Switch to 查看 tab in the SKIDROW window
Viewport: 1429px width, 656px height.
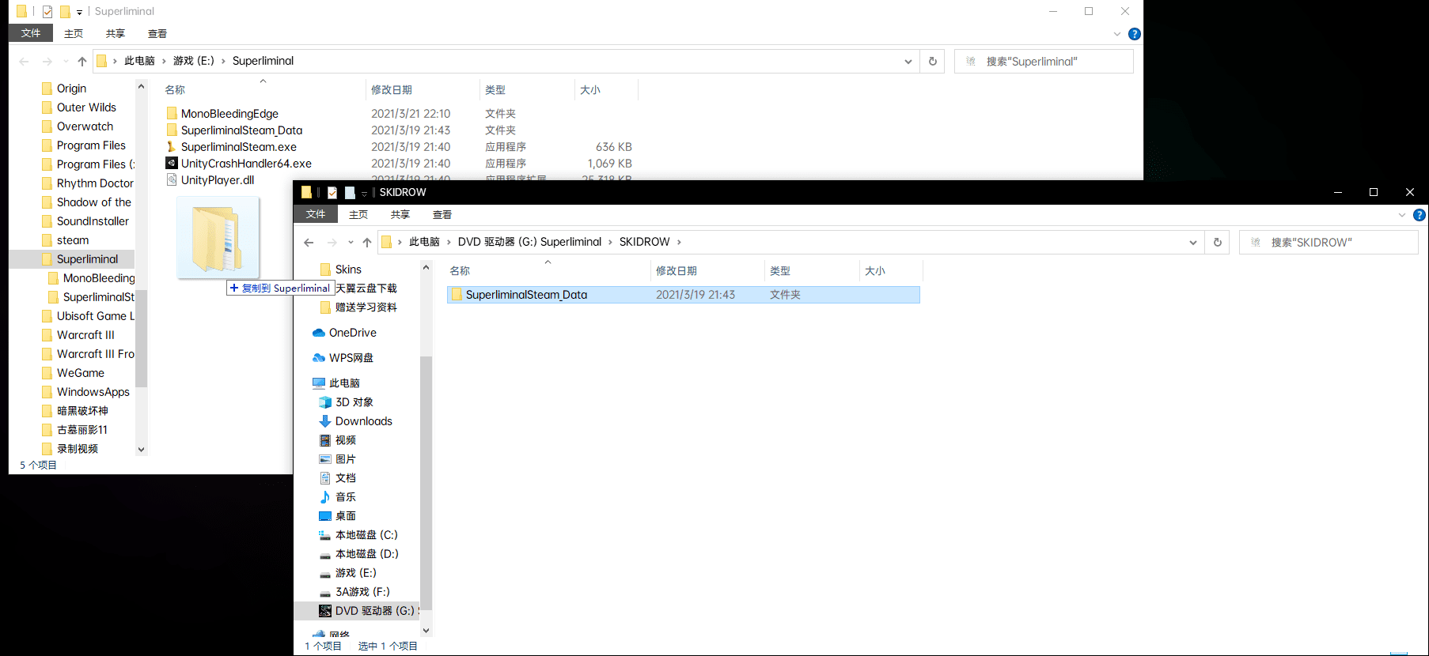click(x=442, y=214)
